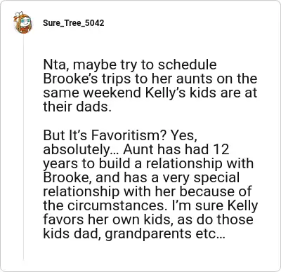Open the Snoo avatar of Sure_Tree_5042
The width and height of the screenshot is (281, 272).
coord(22,22)
